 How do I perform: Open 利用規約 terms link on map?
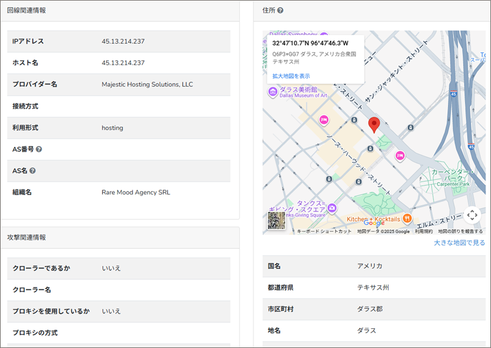423,231
